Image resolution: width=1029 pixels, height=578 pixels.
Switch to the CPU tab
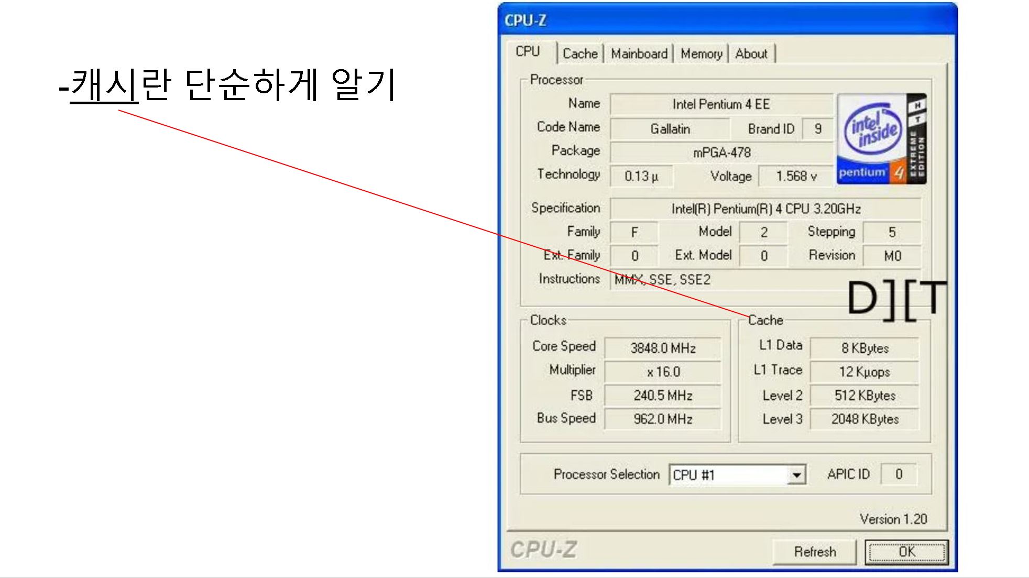point(528,52)
